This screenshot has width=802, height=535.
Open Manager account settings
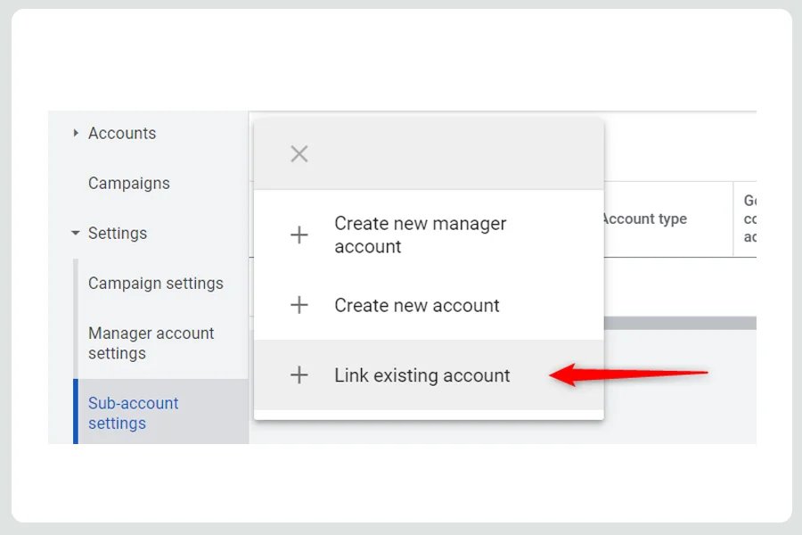point(151,343)
